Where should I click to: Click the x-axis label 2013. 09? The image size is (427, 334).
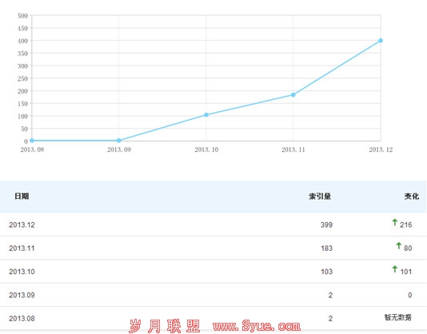119,149
